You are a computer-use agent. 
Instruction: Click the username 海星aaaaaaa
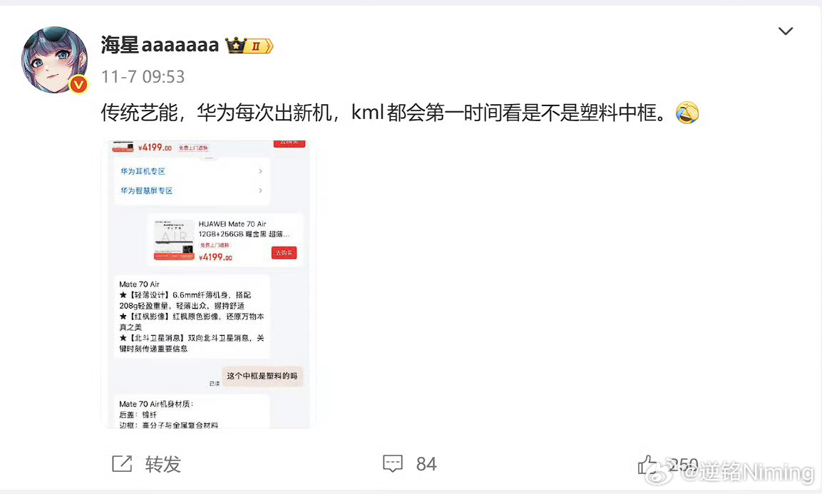[160, 45]
